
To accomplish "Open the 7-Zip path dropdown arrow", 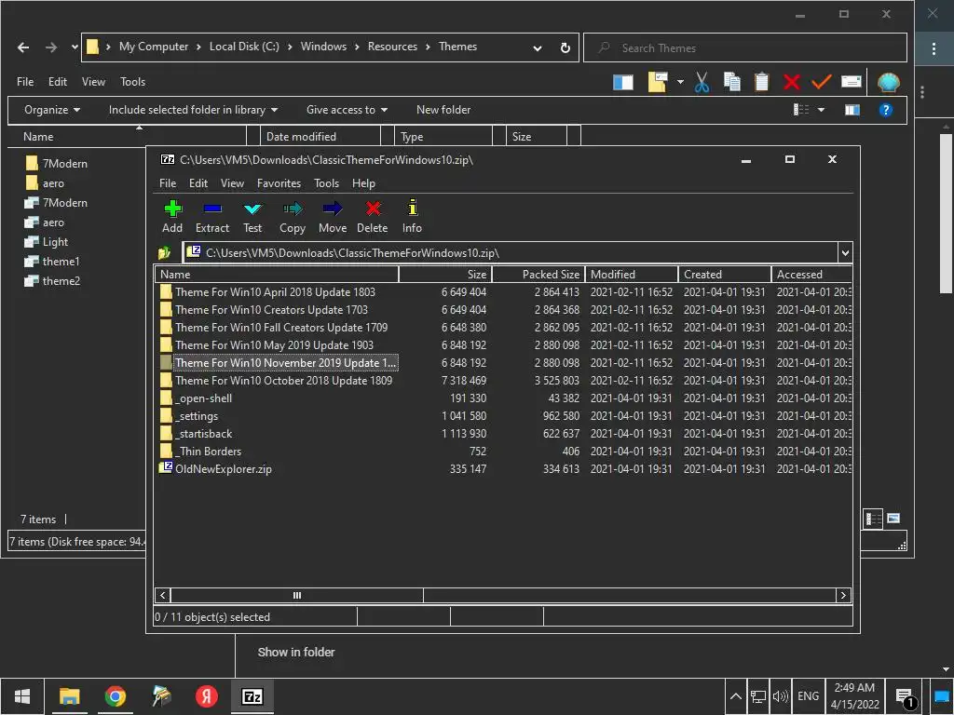I will [x=845, y=253].
